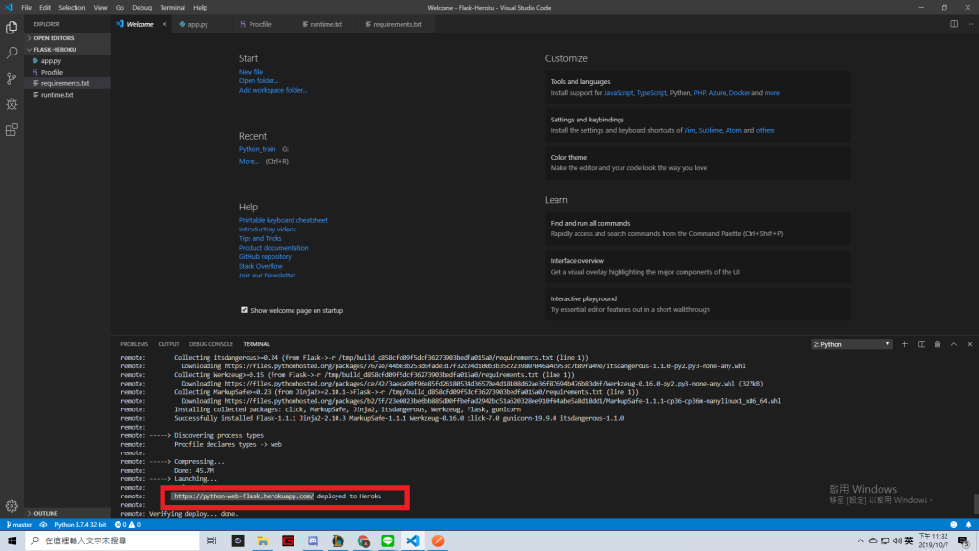Select app.py in the explorer tree
The height and width of the screenshot is (551, 979).
68,61
